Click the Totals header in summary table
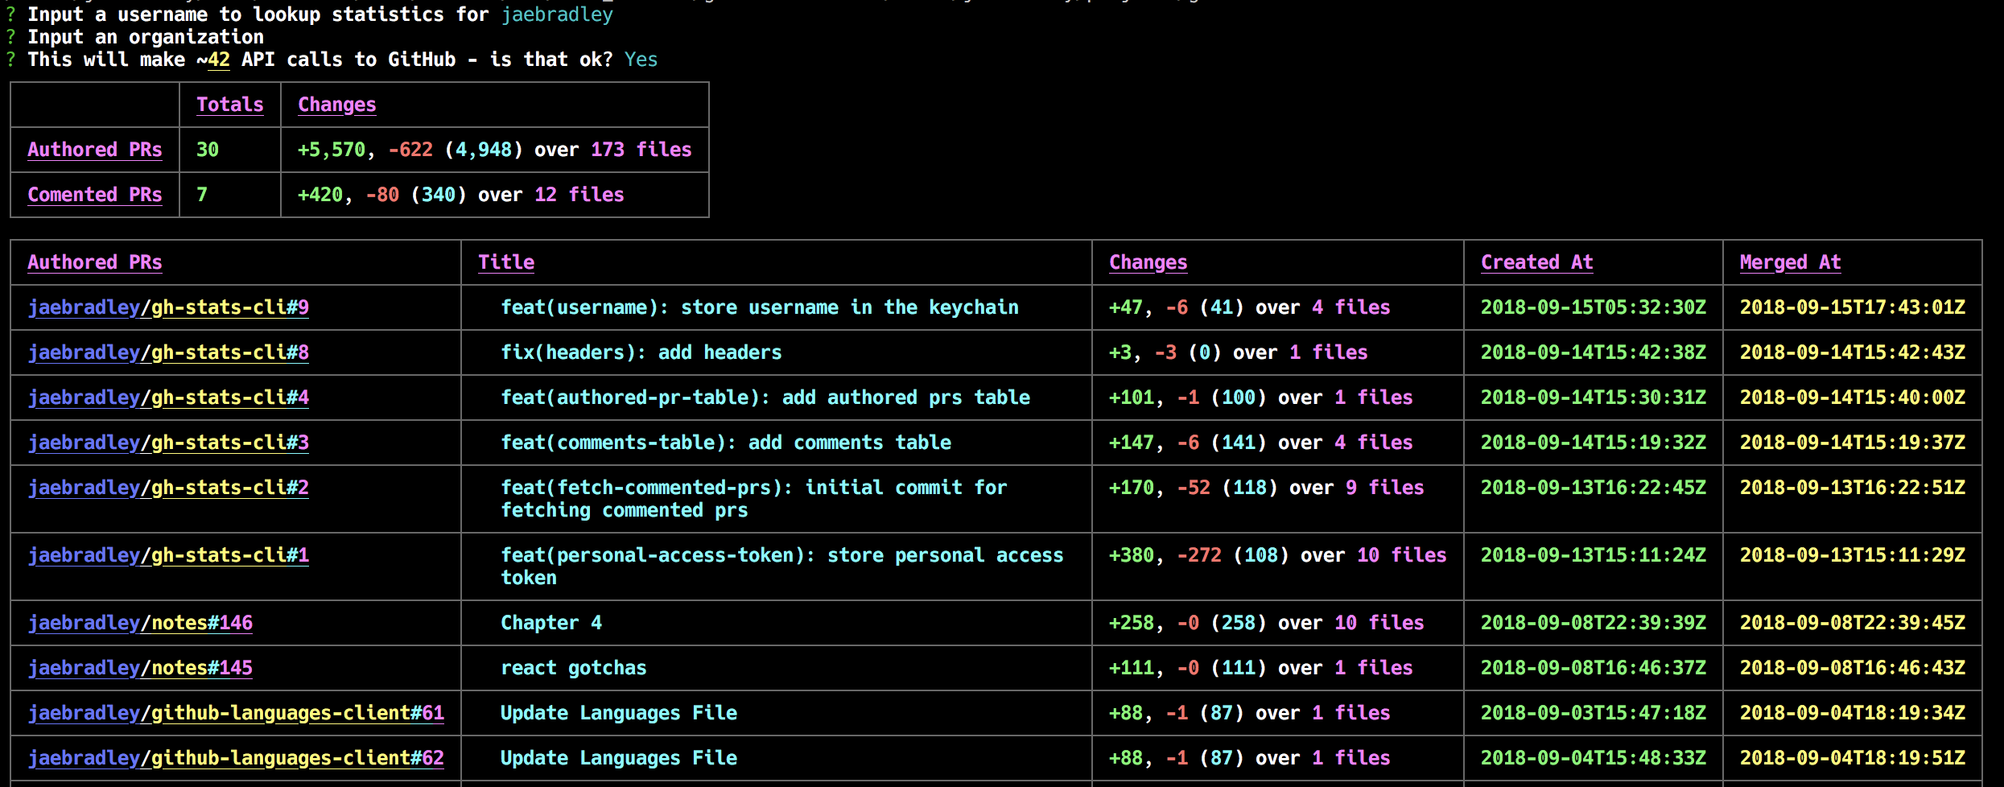 pos(230,105)
